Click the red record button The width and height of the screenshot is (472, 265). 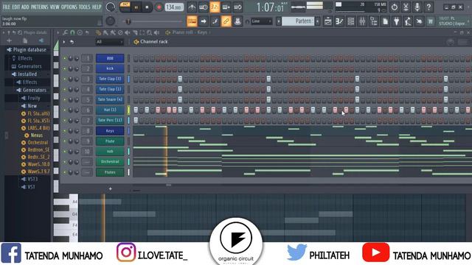pyautogui.click(x=159, y=7)
